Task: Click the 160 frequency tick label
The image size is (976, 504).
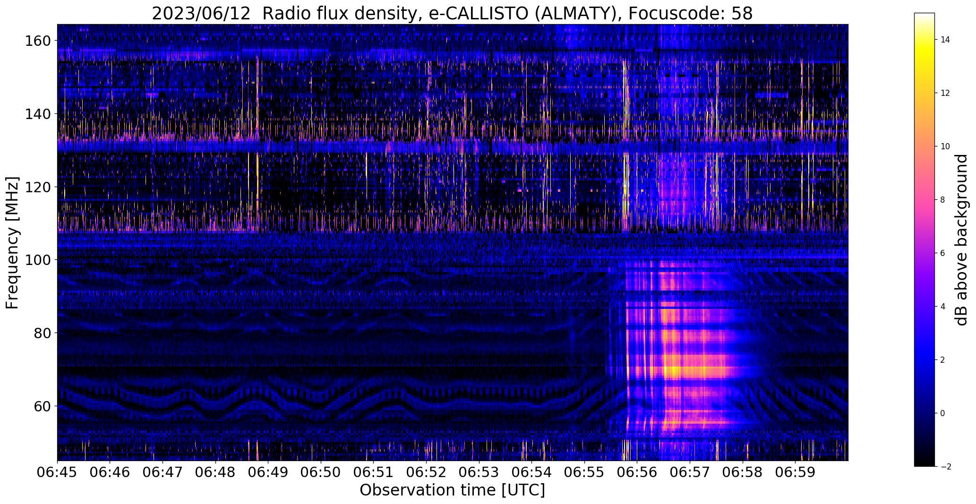Action: click(37, 41)
